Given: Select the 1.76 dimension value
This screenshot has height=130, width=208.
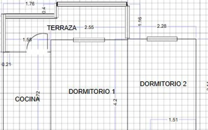Looking at the screenshot, I should 30,4.
